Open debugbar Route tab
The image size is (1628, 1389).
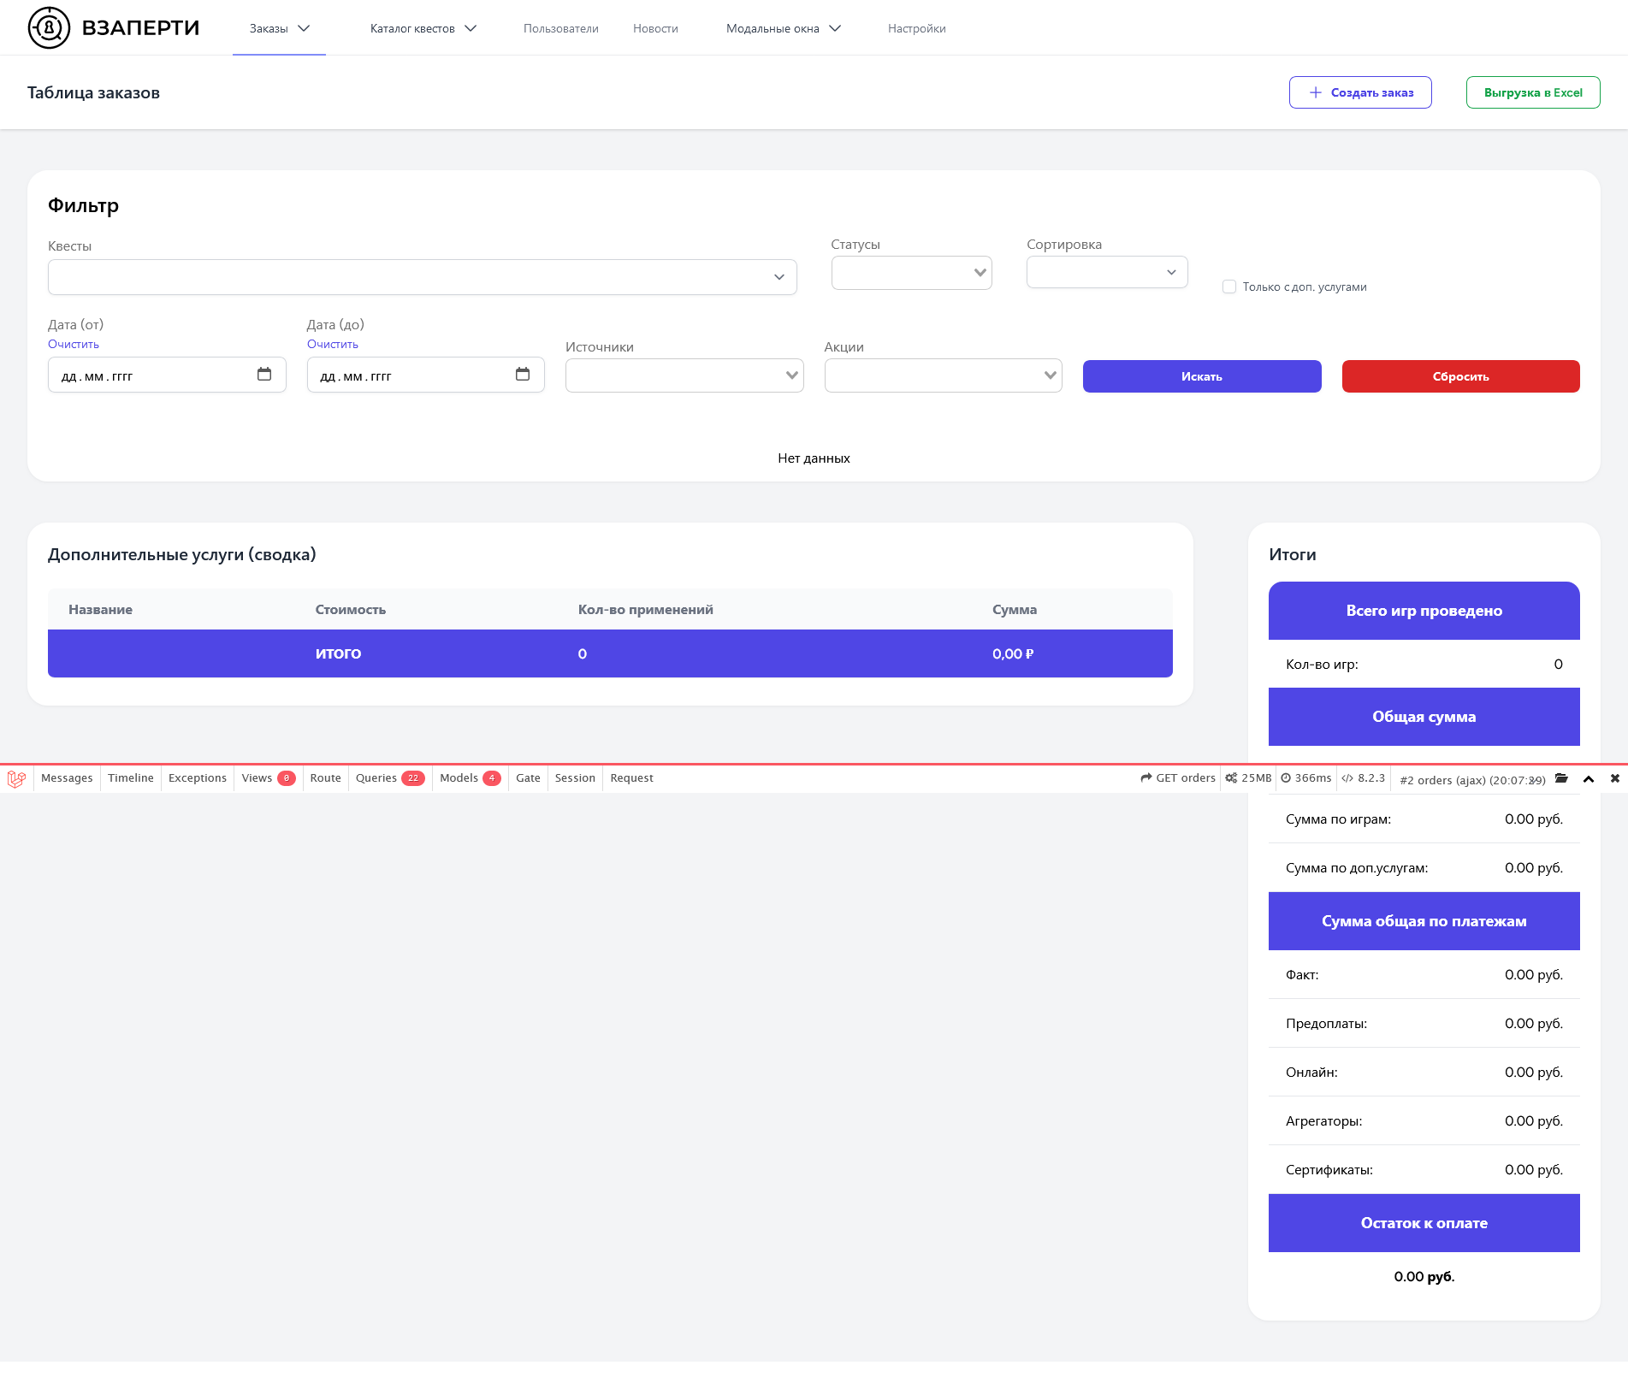point(325,778)
